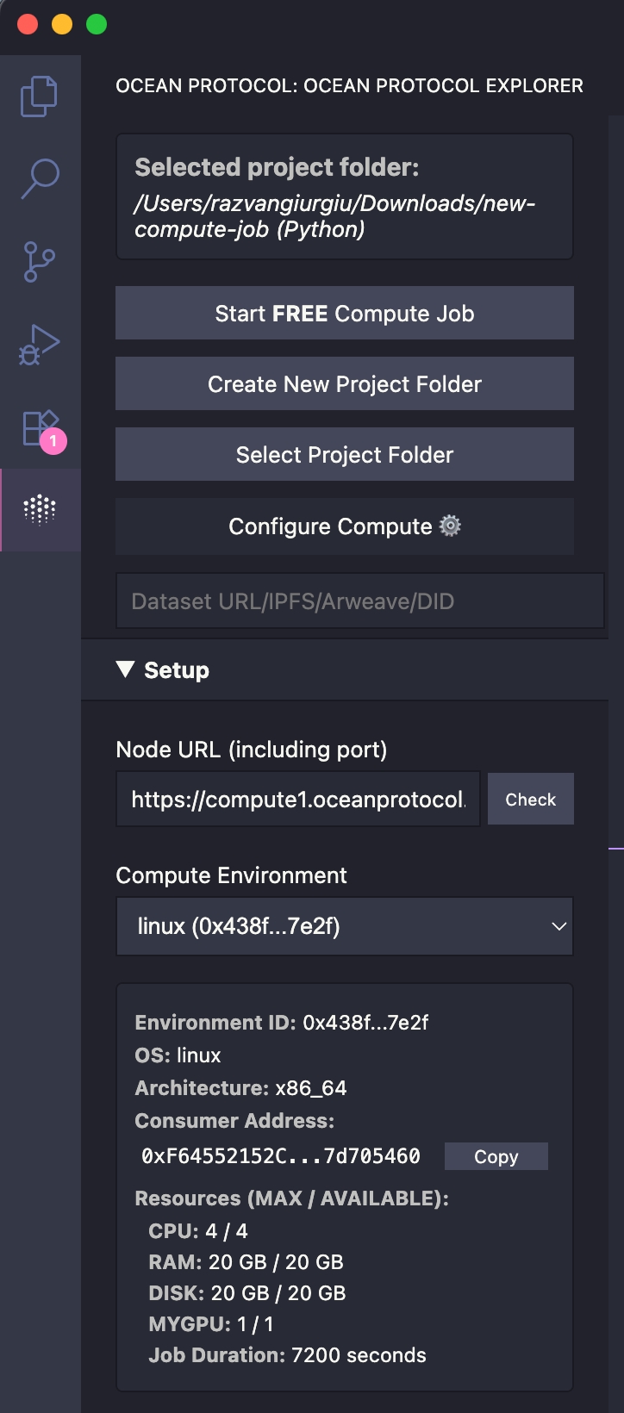
Task: Open the Extensions icon with badge
Action: [40, 428]
